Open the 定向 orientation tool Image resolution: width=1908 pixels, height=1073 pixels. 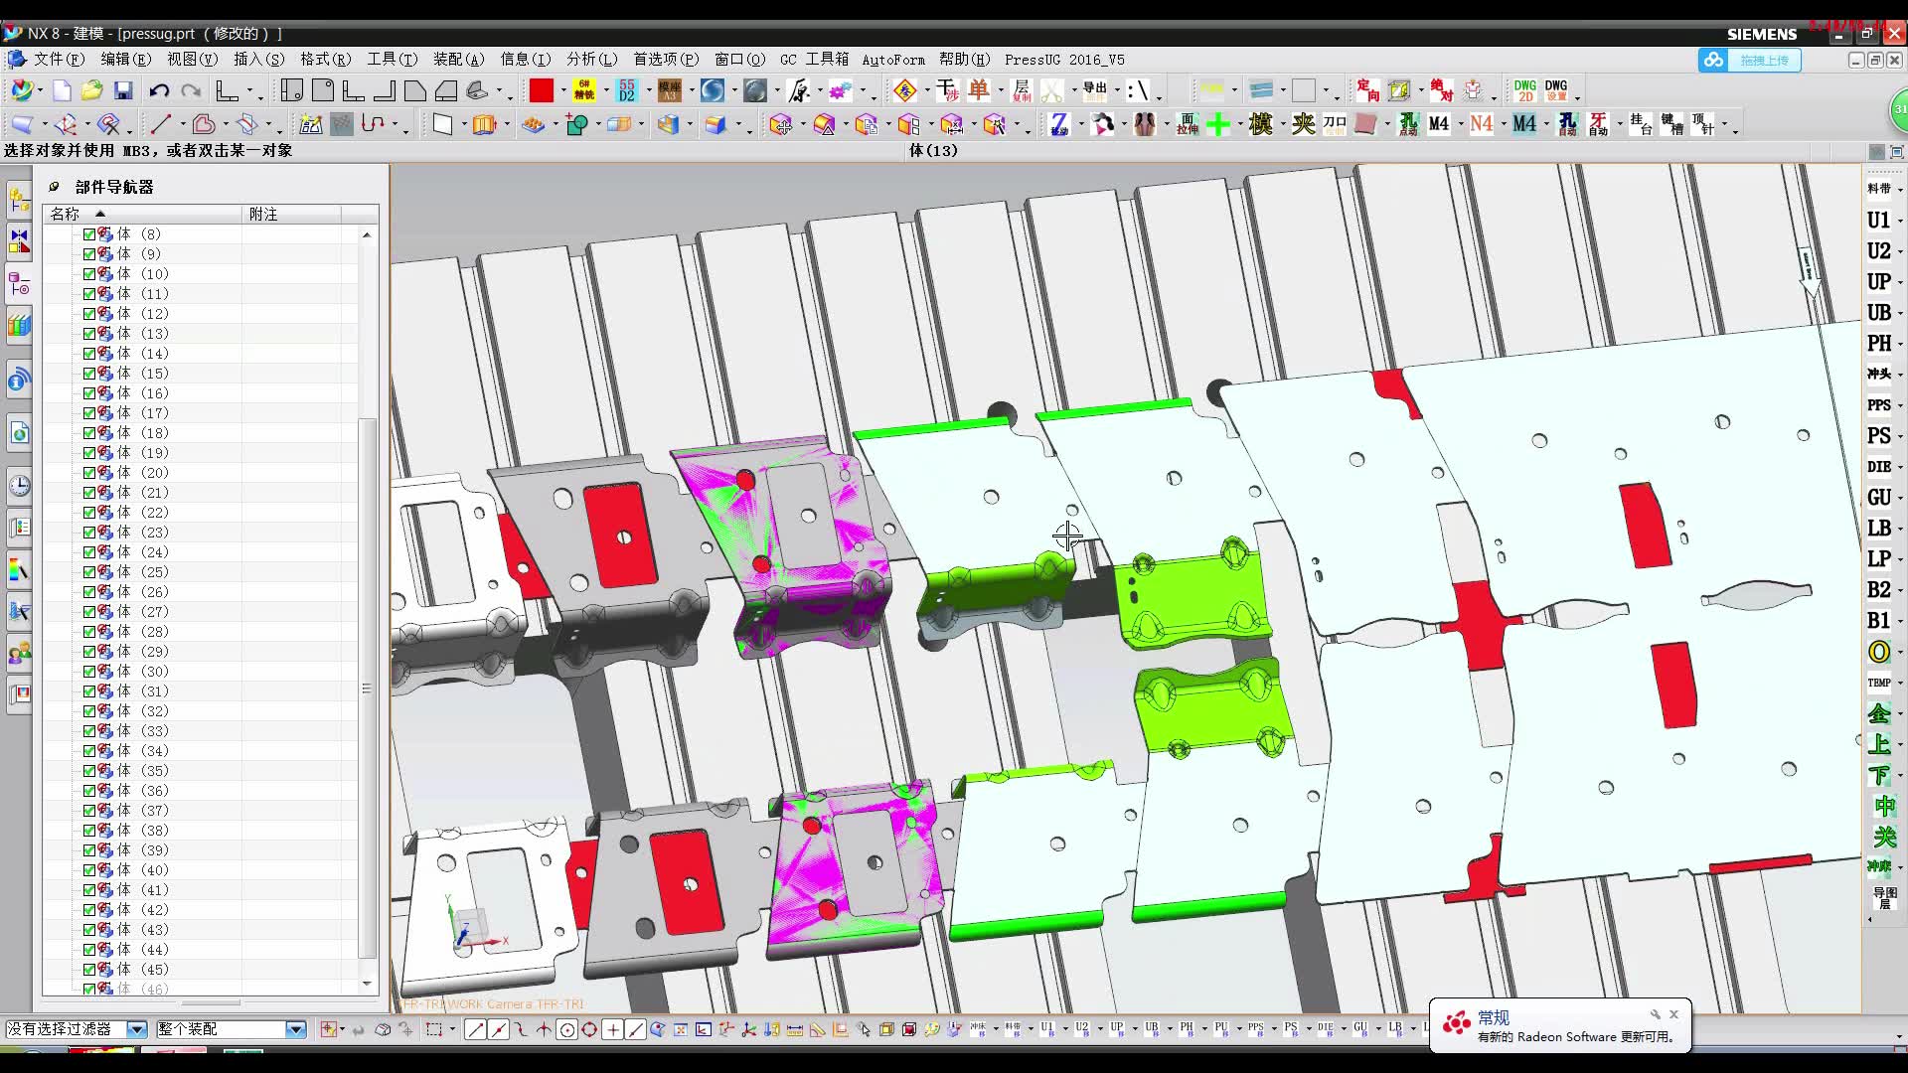(1367, 90)
